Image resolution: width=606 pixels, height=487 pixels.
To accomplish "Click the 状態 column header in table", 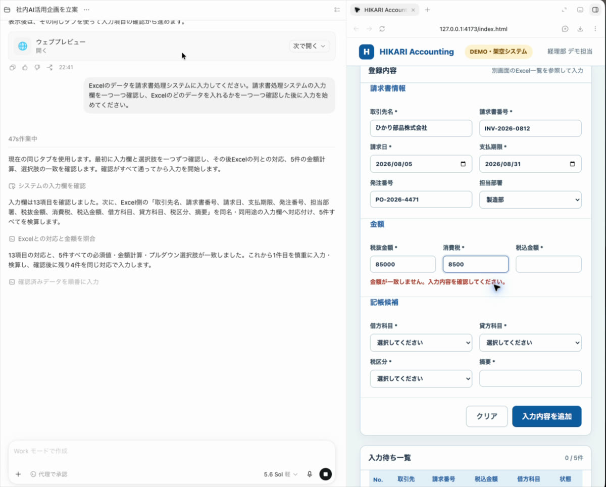I will pos(565,479).
